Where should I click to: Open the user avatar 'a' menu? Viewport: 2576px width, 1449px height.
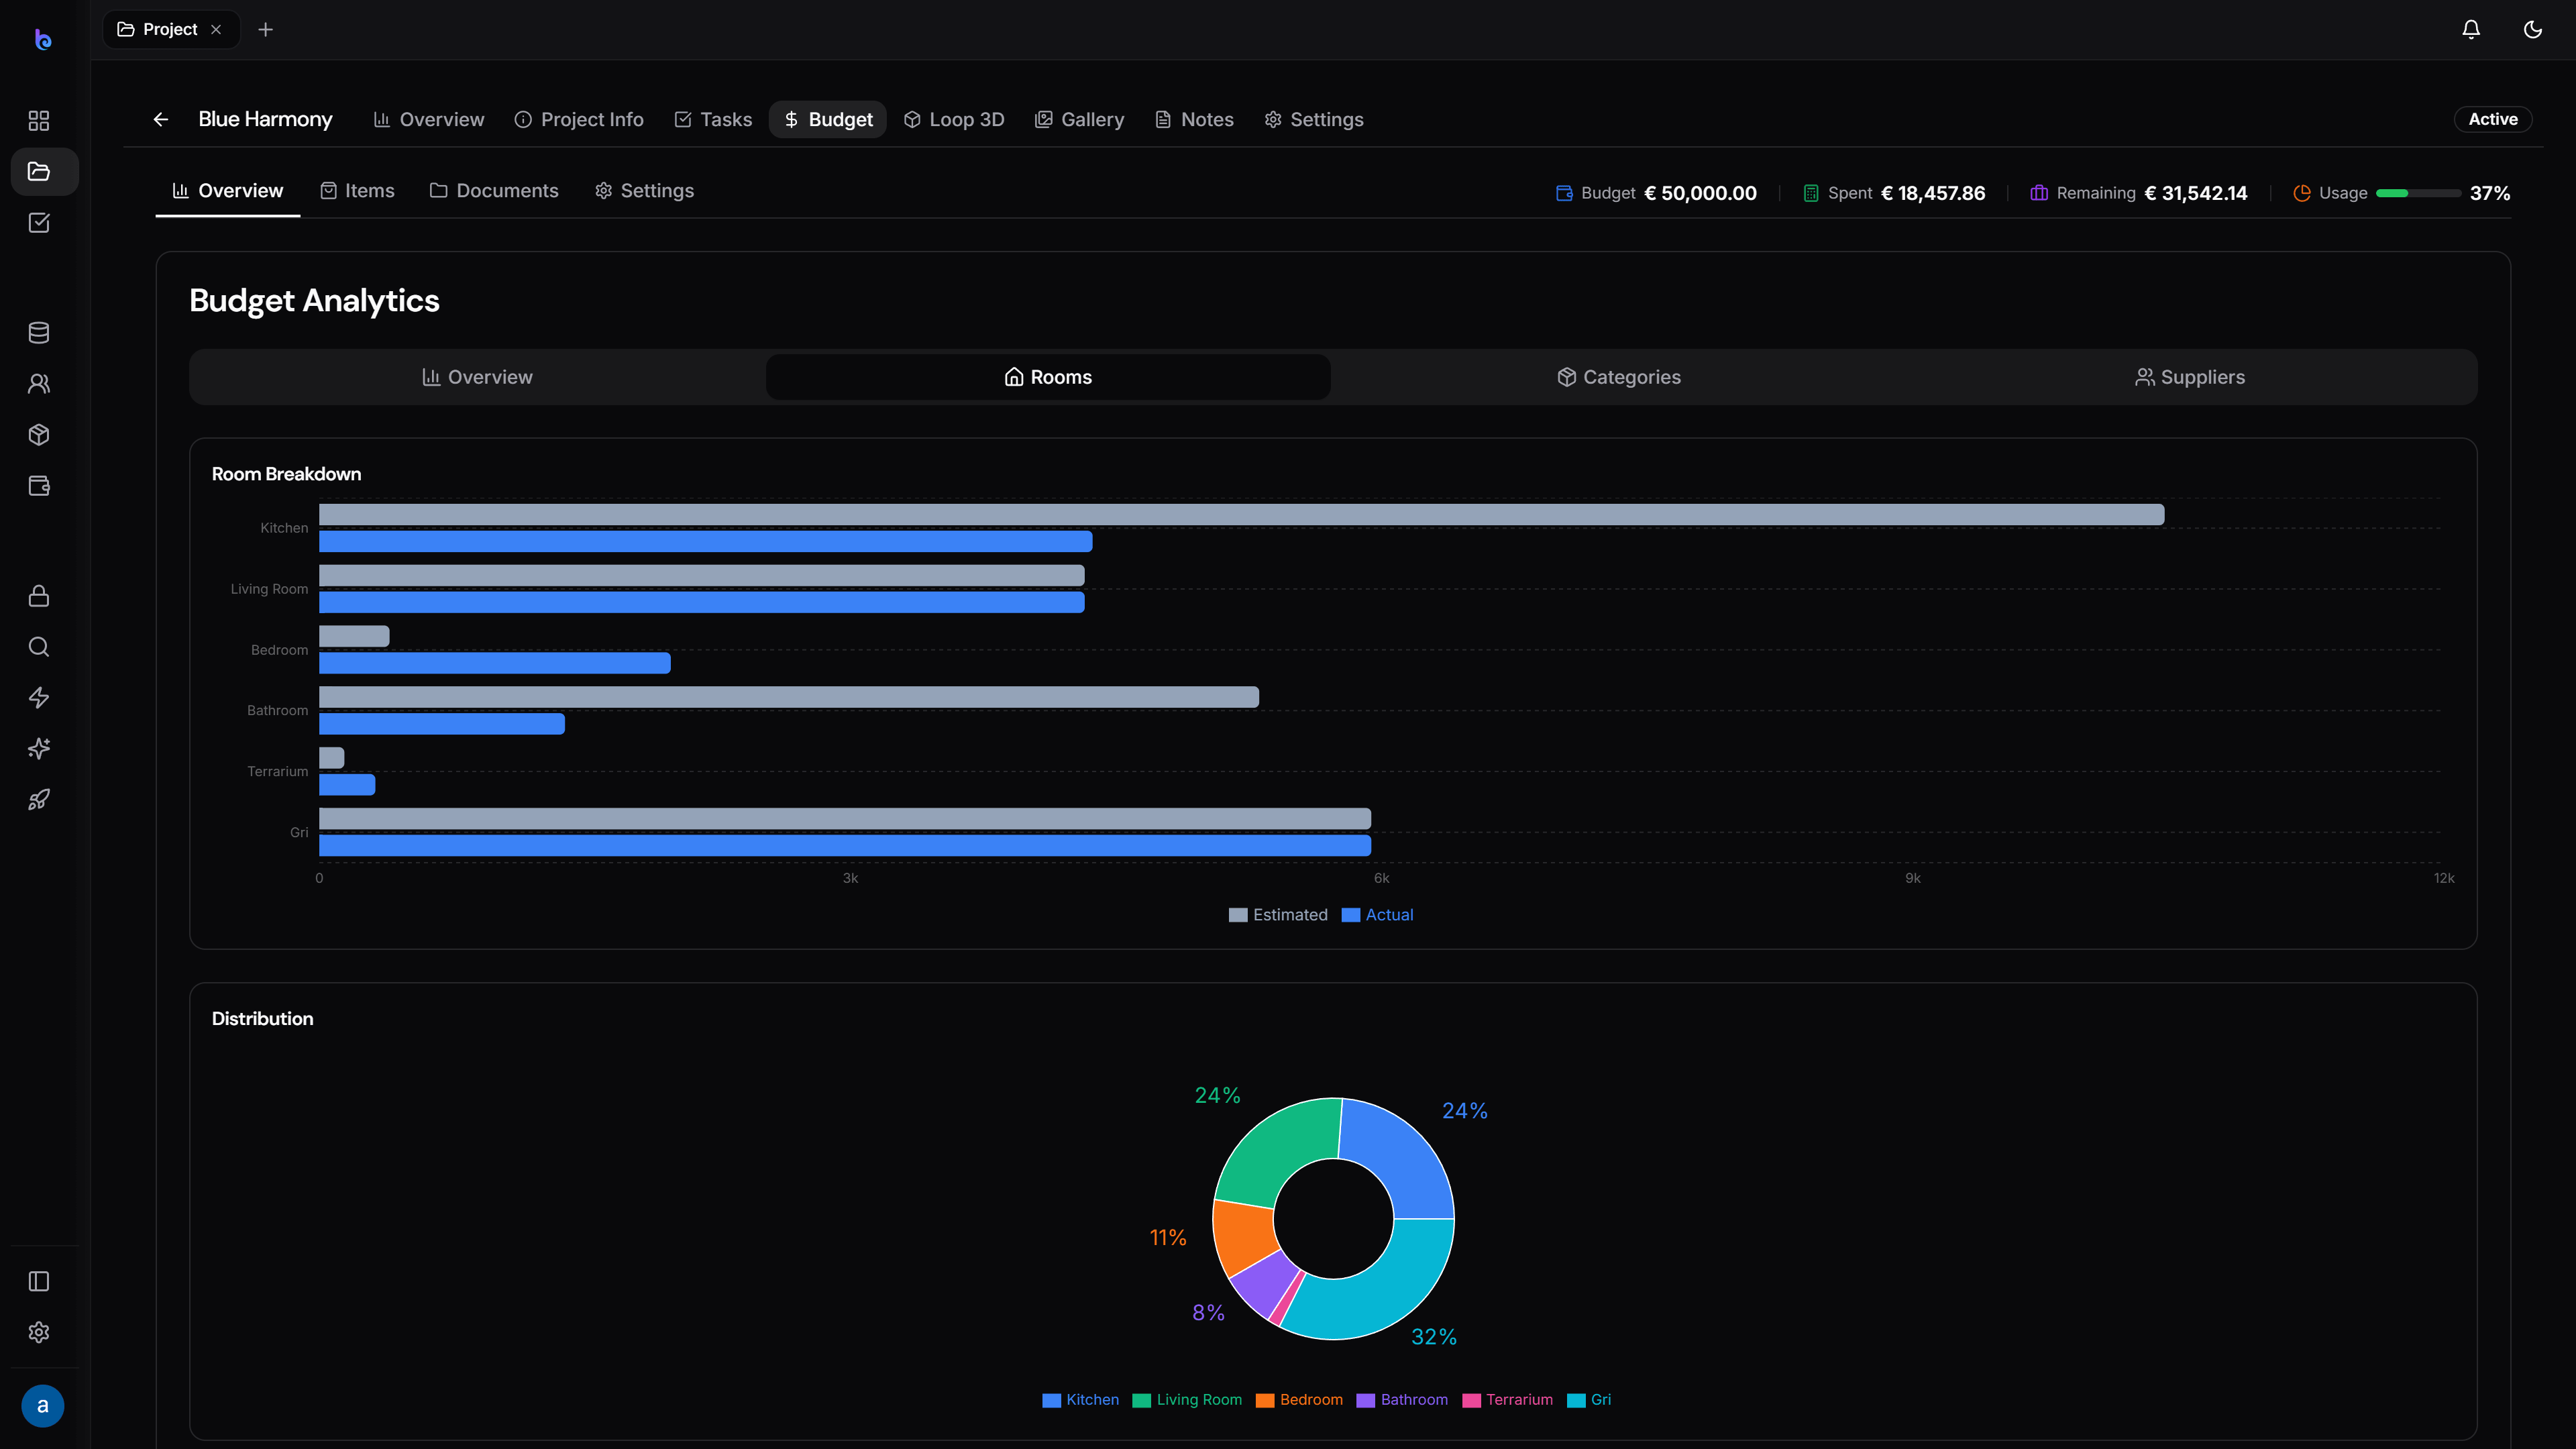click(x=42, y=1405)
